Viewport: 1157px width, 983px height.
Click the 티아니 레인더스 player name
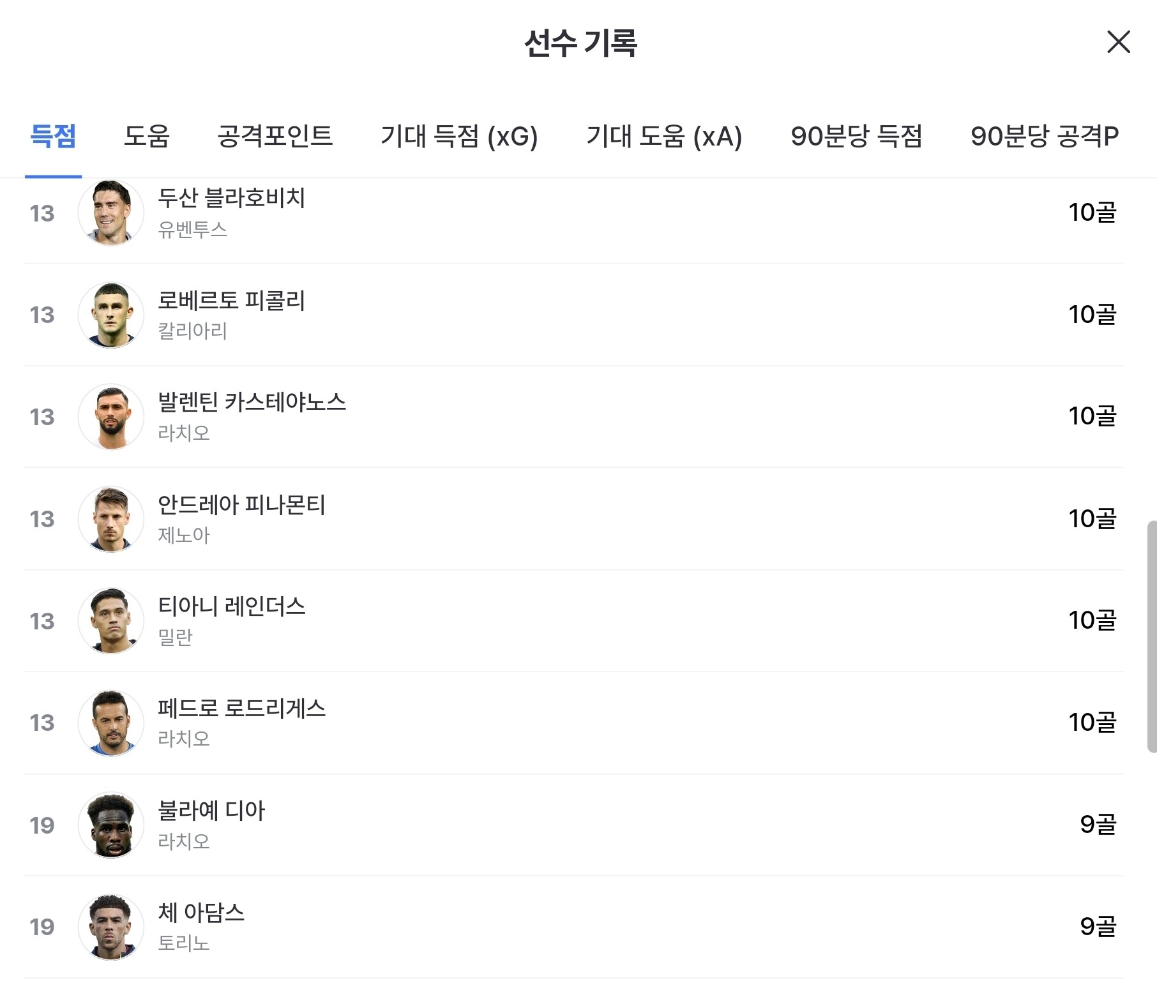[x=231, y=606]
